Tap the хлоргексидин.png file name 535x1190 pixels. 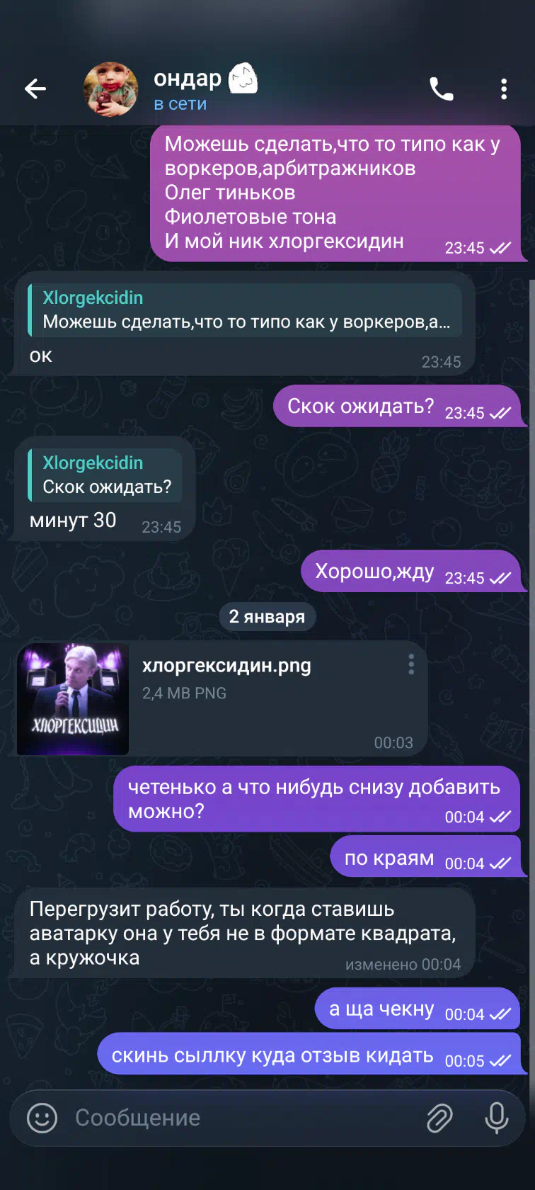point(226,666)
